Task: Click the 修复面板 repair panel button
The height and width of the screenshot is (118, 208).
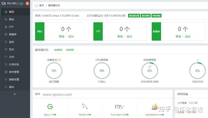Action: coord(157,16)
